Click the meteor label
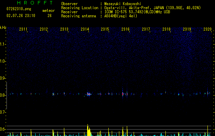 coord(49,11)
